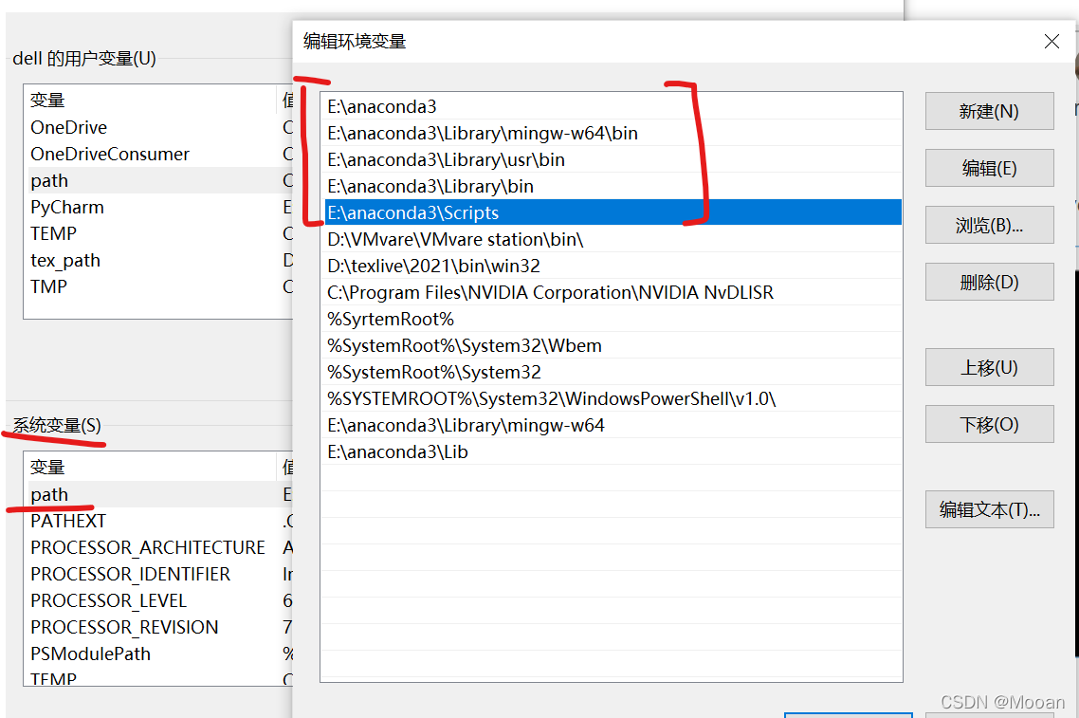
Task: Select E:\anaconda3\Library\bin entry
Action: (612, 186)
